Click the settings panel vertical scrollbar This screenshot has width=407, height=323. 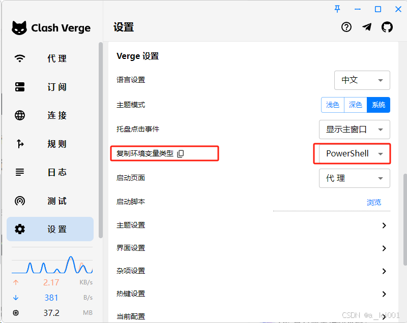point(405,220)
